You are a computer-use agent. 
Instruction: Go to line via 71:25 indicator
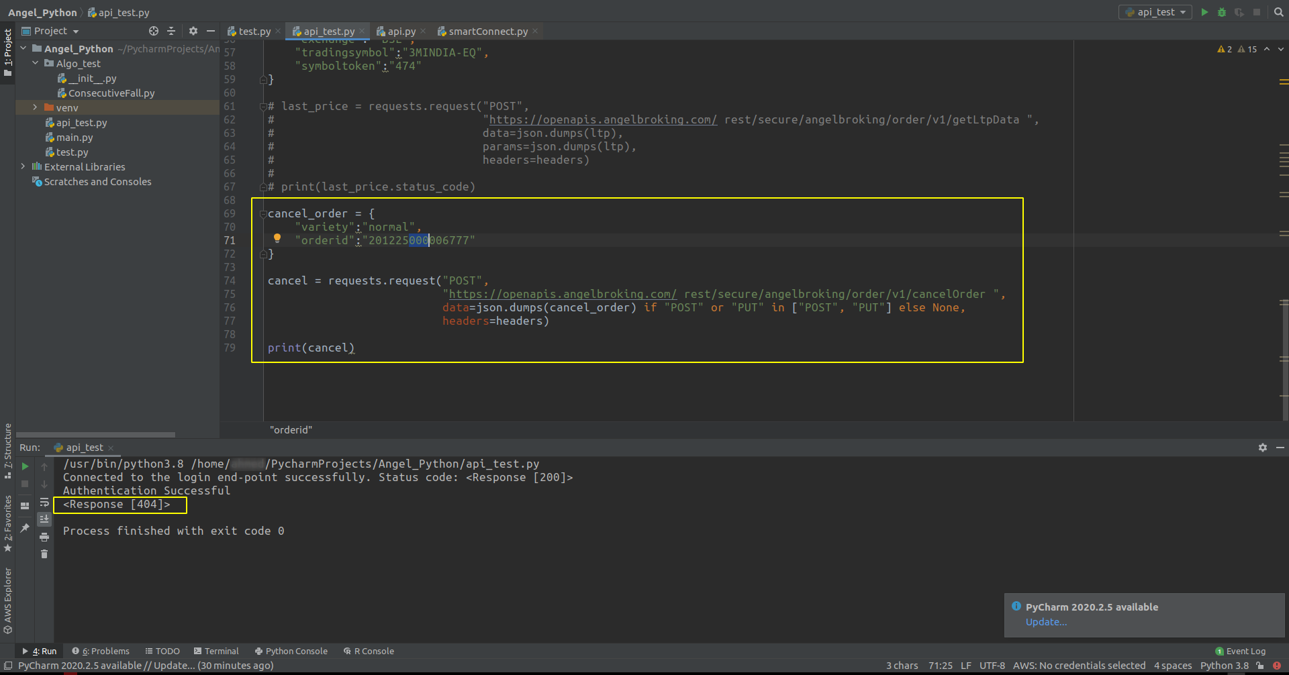pos(940,666)
